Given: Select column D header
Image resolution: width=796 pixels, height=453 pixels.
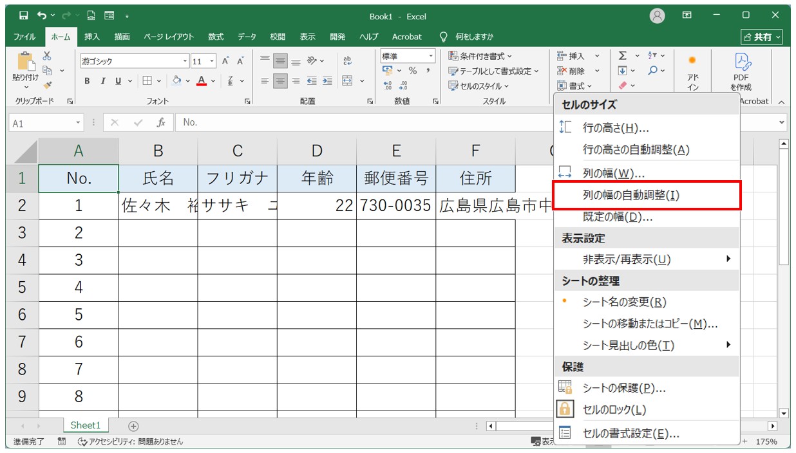Looking at the screenshot, I should (317, 151).
